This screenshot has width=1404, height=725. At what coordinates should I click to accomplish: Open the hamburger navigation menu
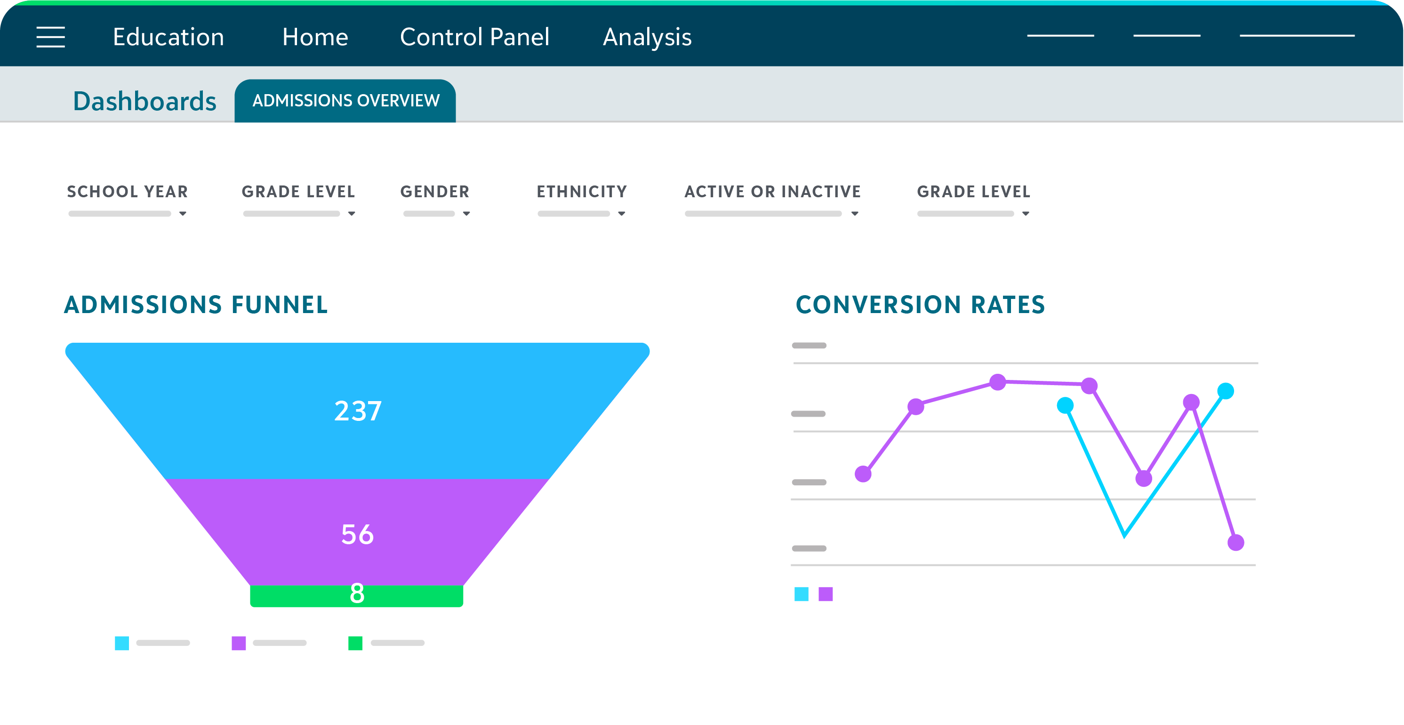pyautogui.click(x=51, y=37)
